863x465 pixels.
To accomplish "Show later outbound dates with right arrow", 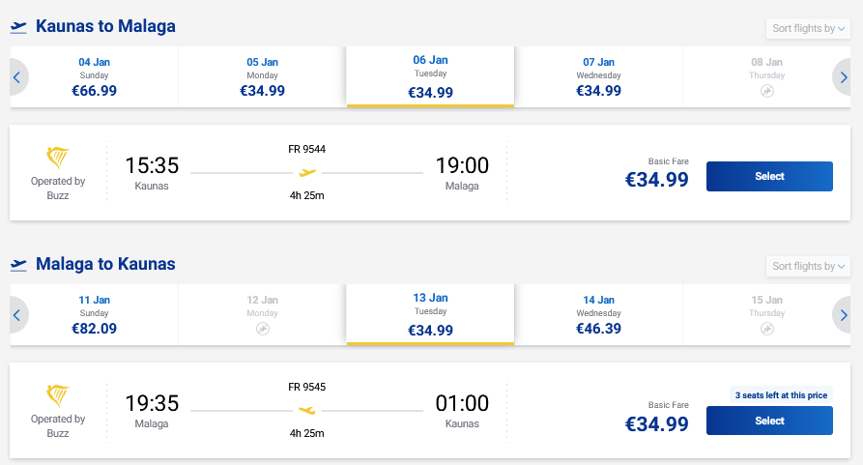I will [x=844, y=77].
